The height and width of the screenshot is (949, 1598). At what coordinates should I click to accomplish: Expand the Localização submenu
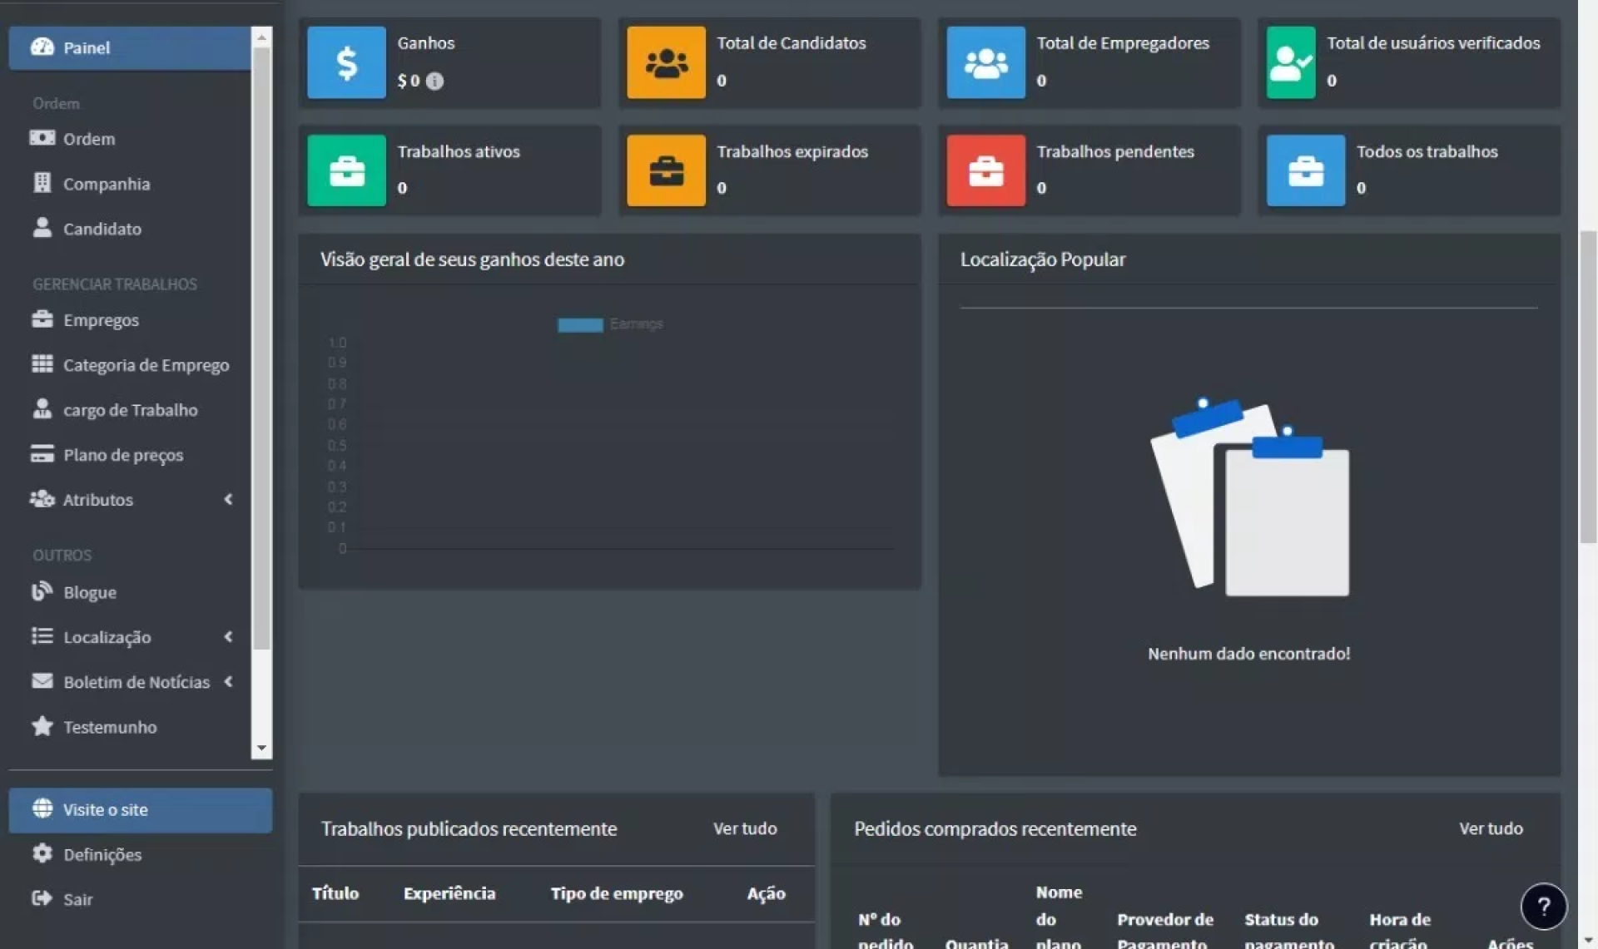tap(227, 637)
